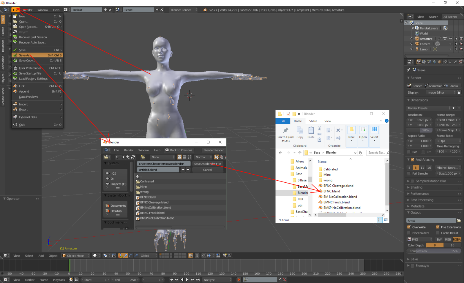Go back to previous folder in file browser
464x283 pixels.
(118, 157)
